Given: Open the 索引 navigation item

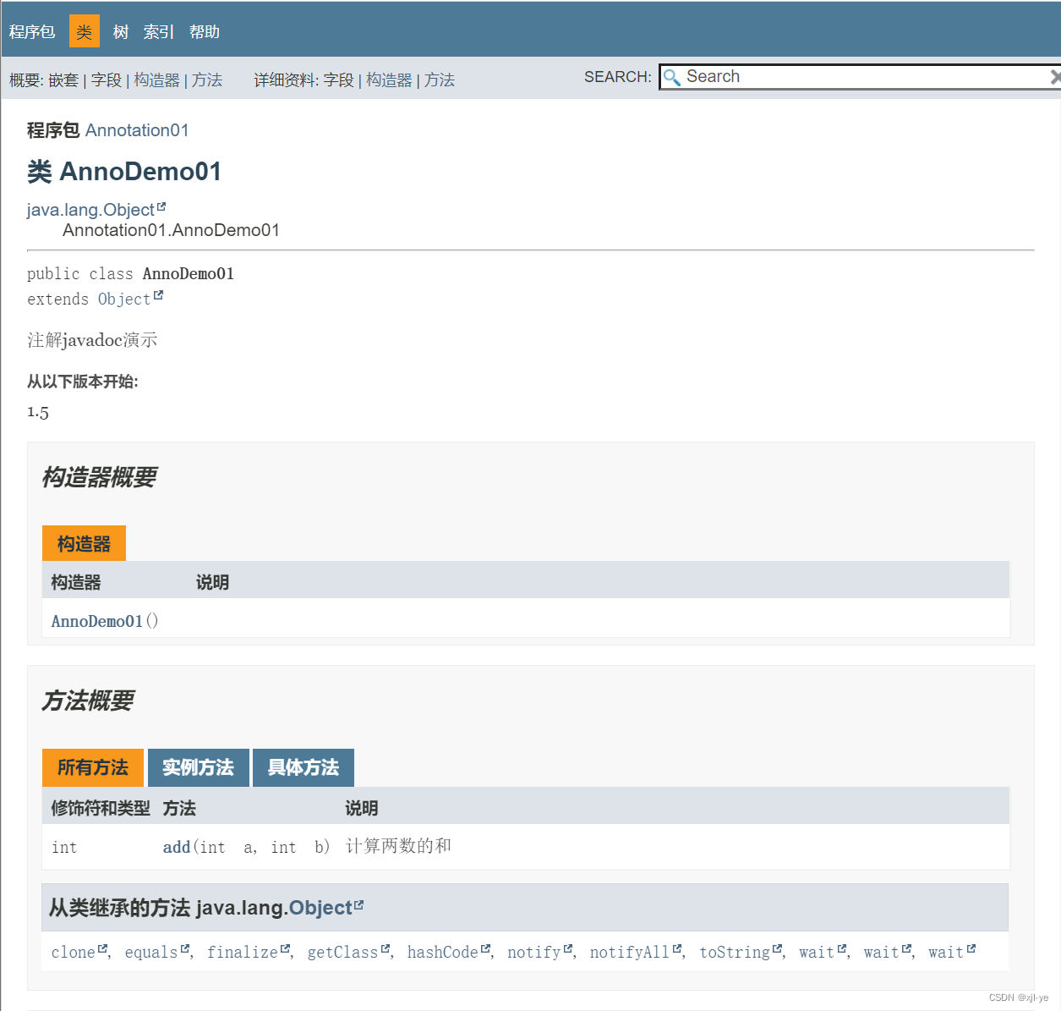Looking at the screenshot, I should (x=159, y=32).
